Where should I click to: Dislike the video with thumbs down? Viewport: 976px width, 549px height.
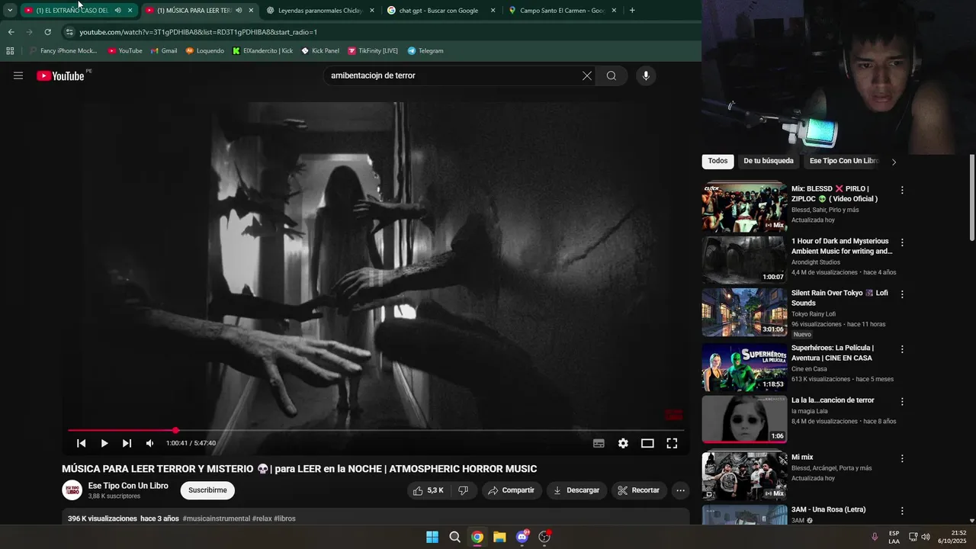pyautogui.click(x=463, y=490)
